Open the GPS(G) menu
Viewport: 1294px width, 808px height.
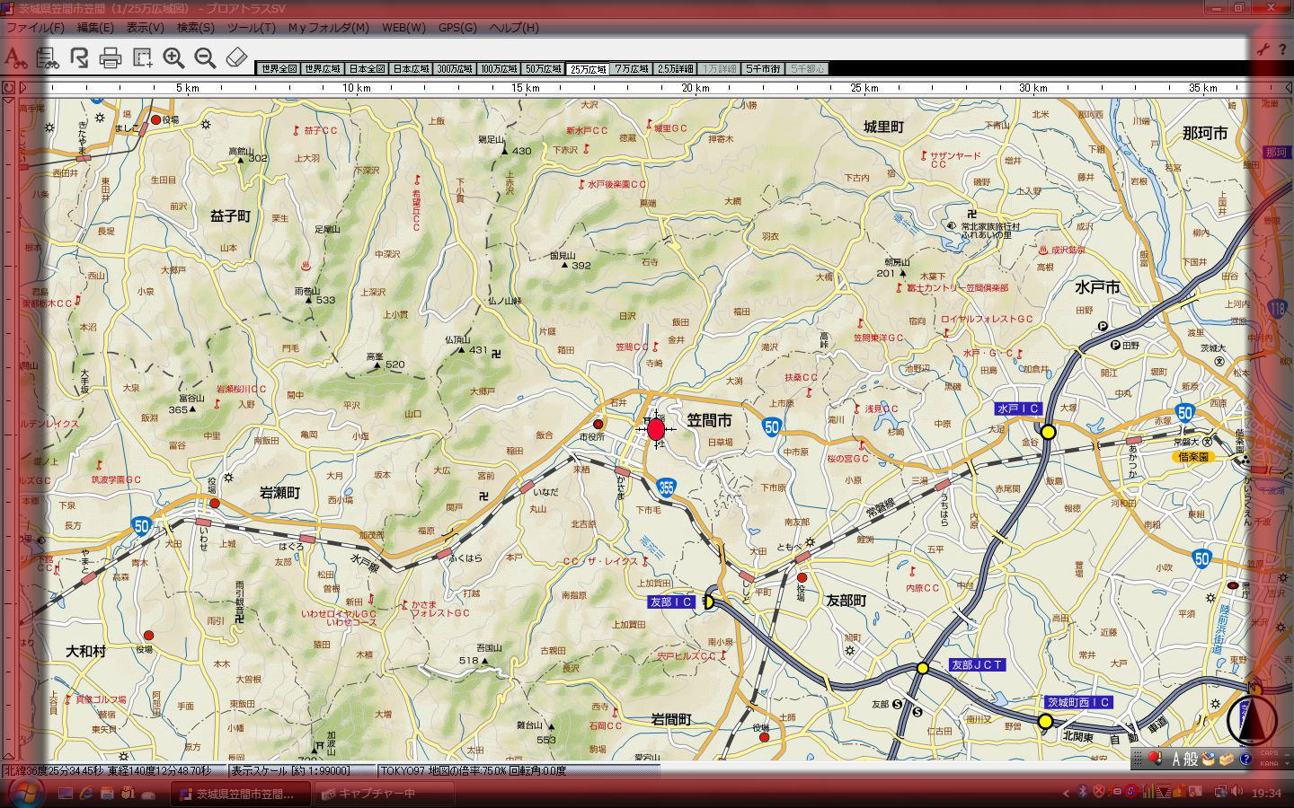tap(456, 27)
